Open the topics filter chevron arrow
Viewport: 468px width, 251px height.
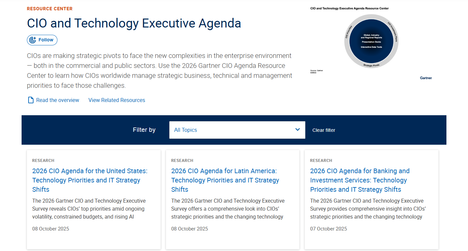297,130
